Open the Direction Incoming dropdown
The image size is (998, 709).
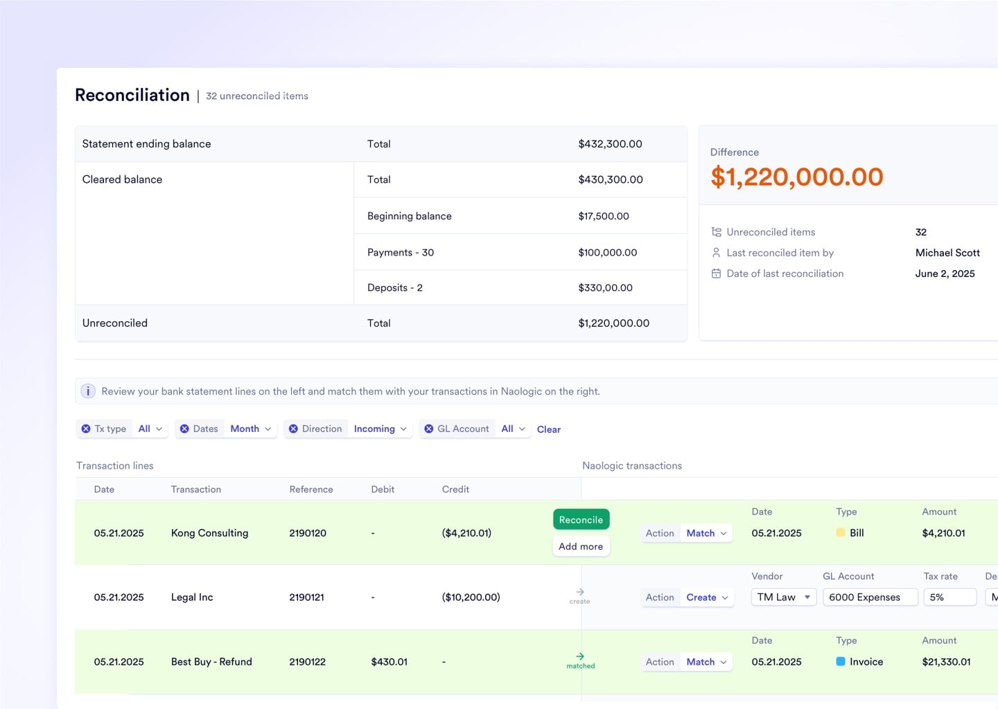point(380,429)
